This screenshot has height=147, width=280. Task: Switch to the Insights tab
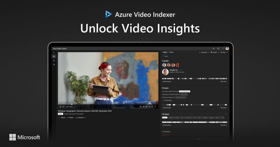(165, 52)
